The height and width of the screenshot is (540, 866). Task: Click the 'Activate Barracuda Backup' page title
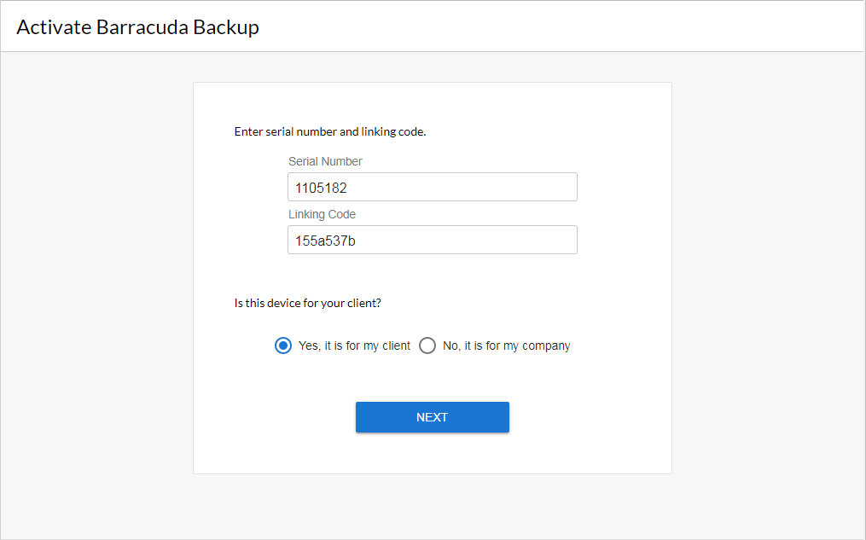137,27
